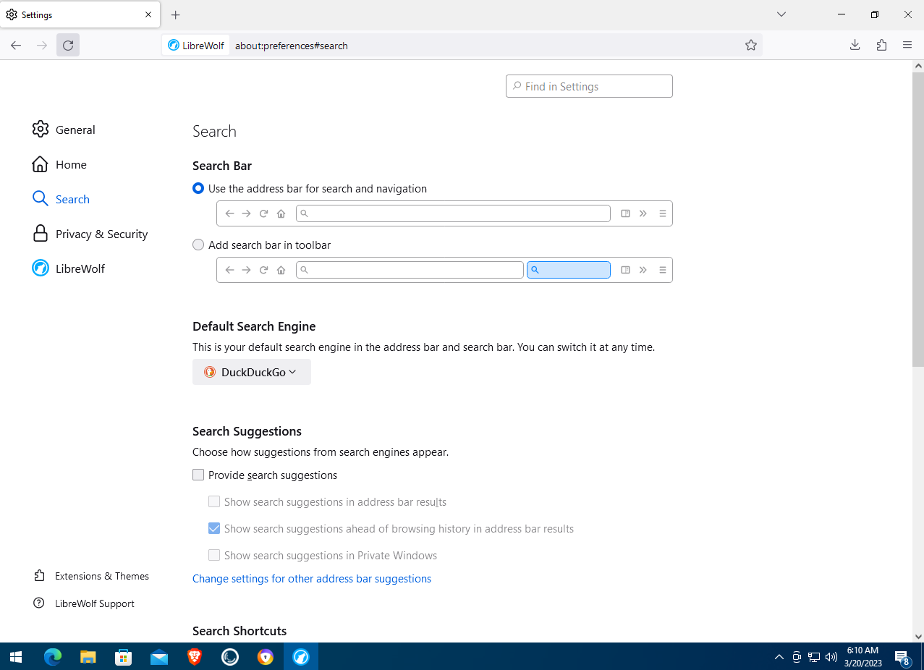Screen dimensions: 924x670
Task: Open the Extensions puzzle-piece toolbar button
Action: [x=881, y=45]
